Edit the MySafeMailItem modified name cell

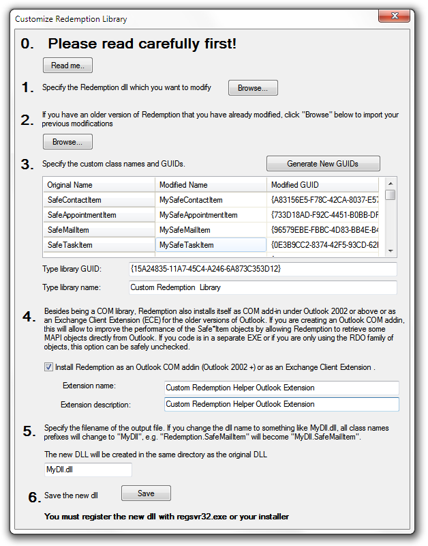pos(211,230)
